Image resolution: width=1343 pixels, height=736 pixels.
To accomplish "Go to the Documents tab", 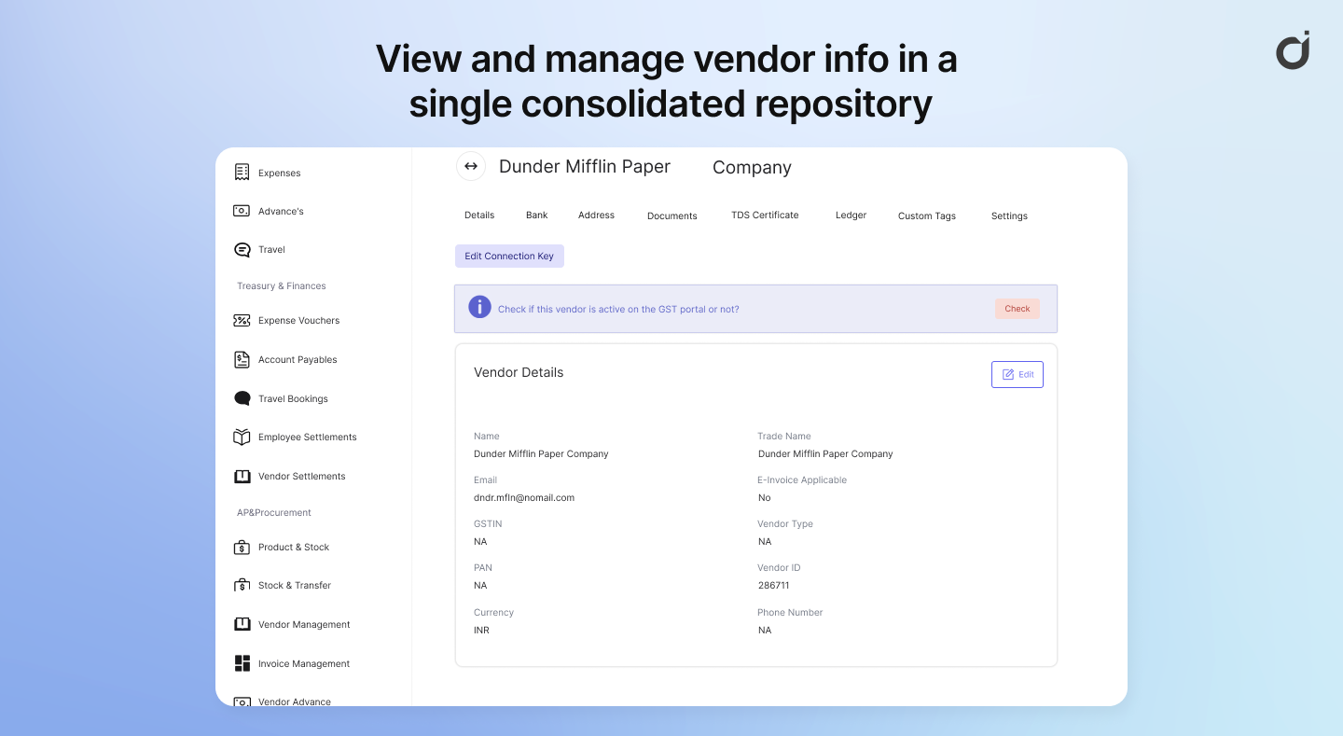I will pos(672,215).
